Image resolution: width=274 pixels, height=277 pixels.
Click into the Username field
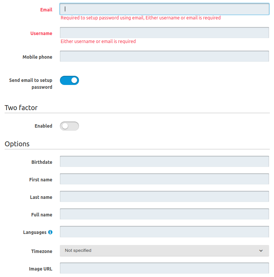pos(164,33)
